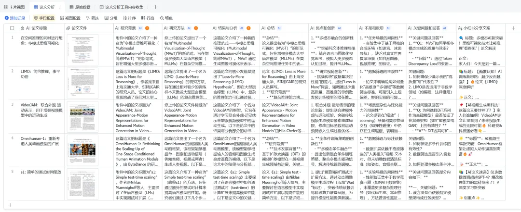Select LIMO row 研究背景 cell
Viewport: 521px width, 212px height.
pyautogui.click(x=137, y=83)
